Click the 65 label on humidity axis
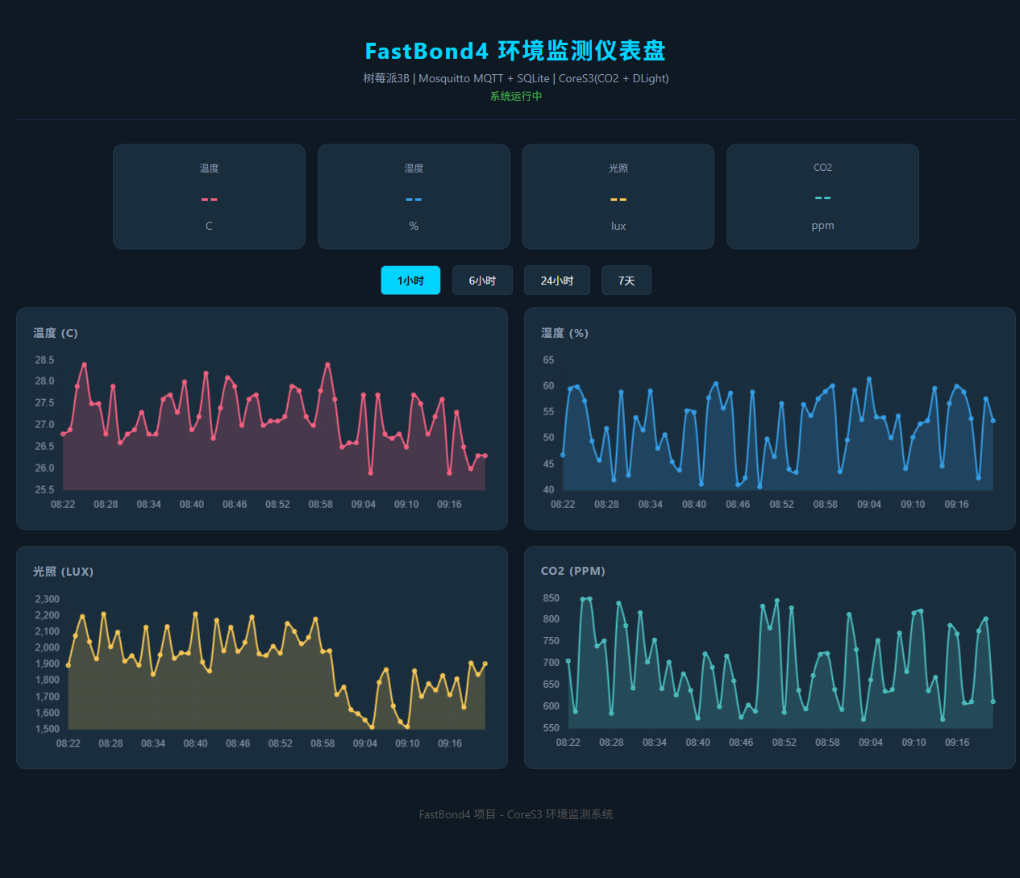This screenshot has height=878, width=1020. coord(548,360)
